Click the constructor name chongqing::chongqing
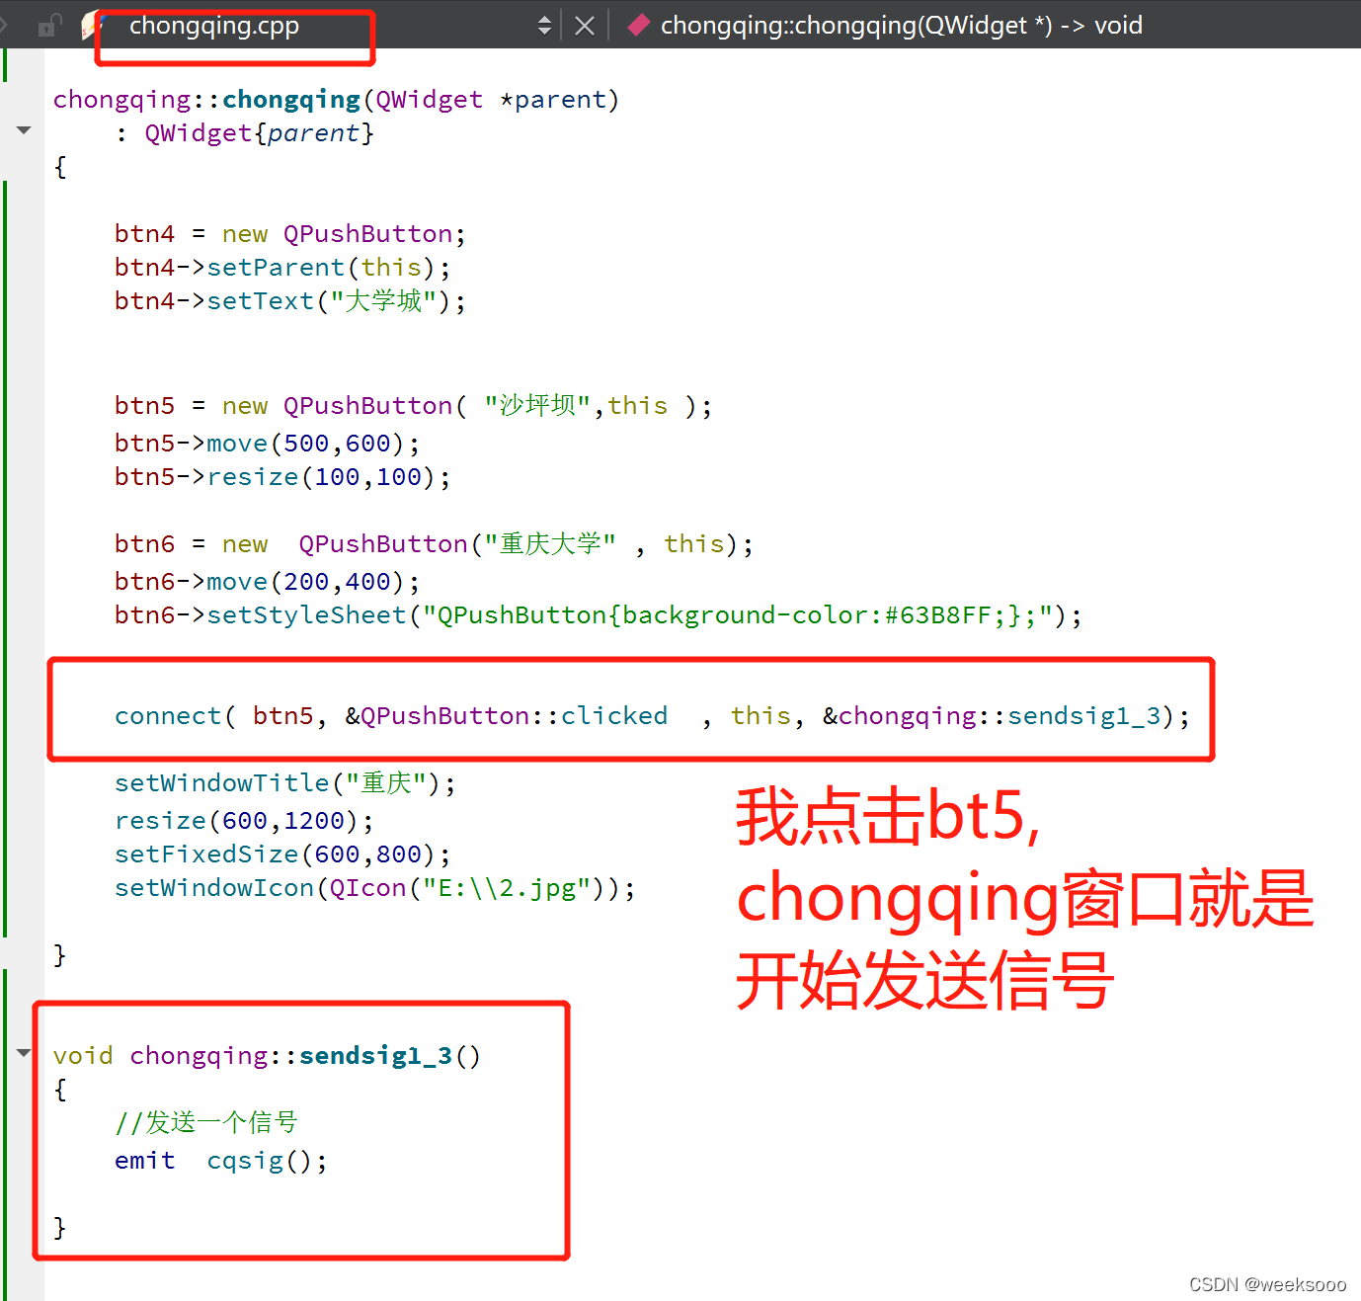Screen dimensions: 1361x1301 pos(206,99)
